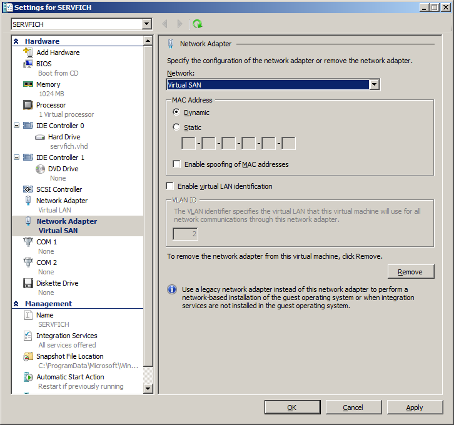Click the Boot from CD text

[x=58, y=73]
